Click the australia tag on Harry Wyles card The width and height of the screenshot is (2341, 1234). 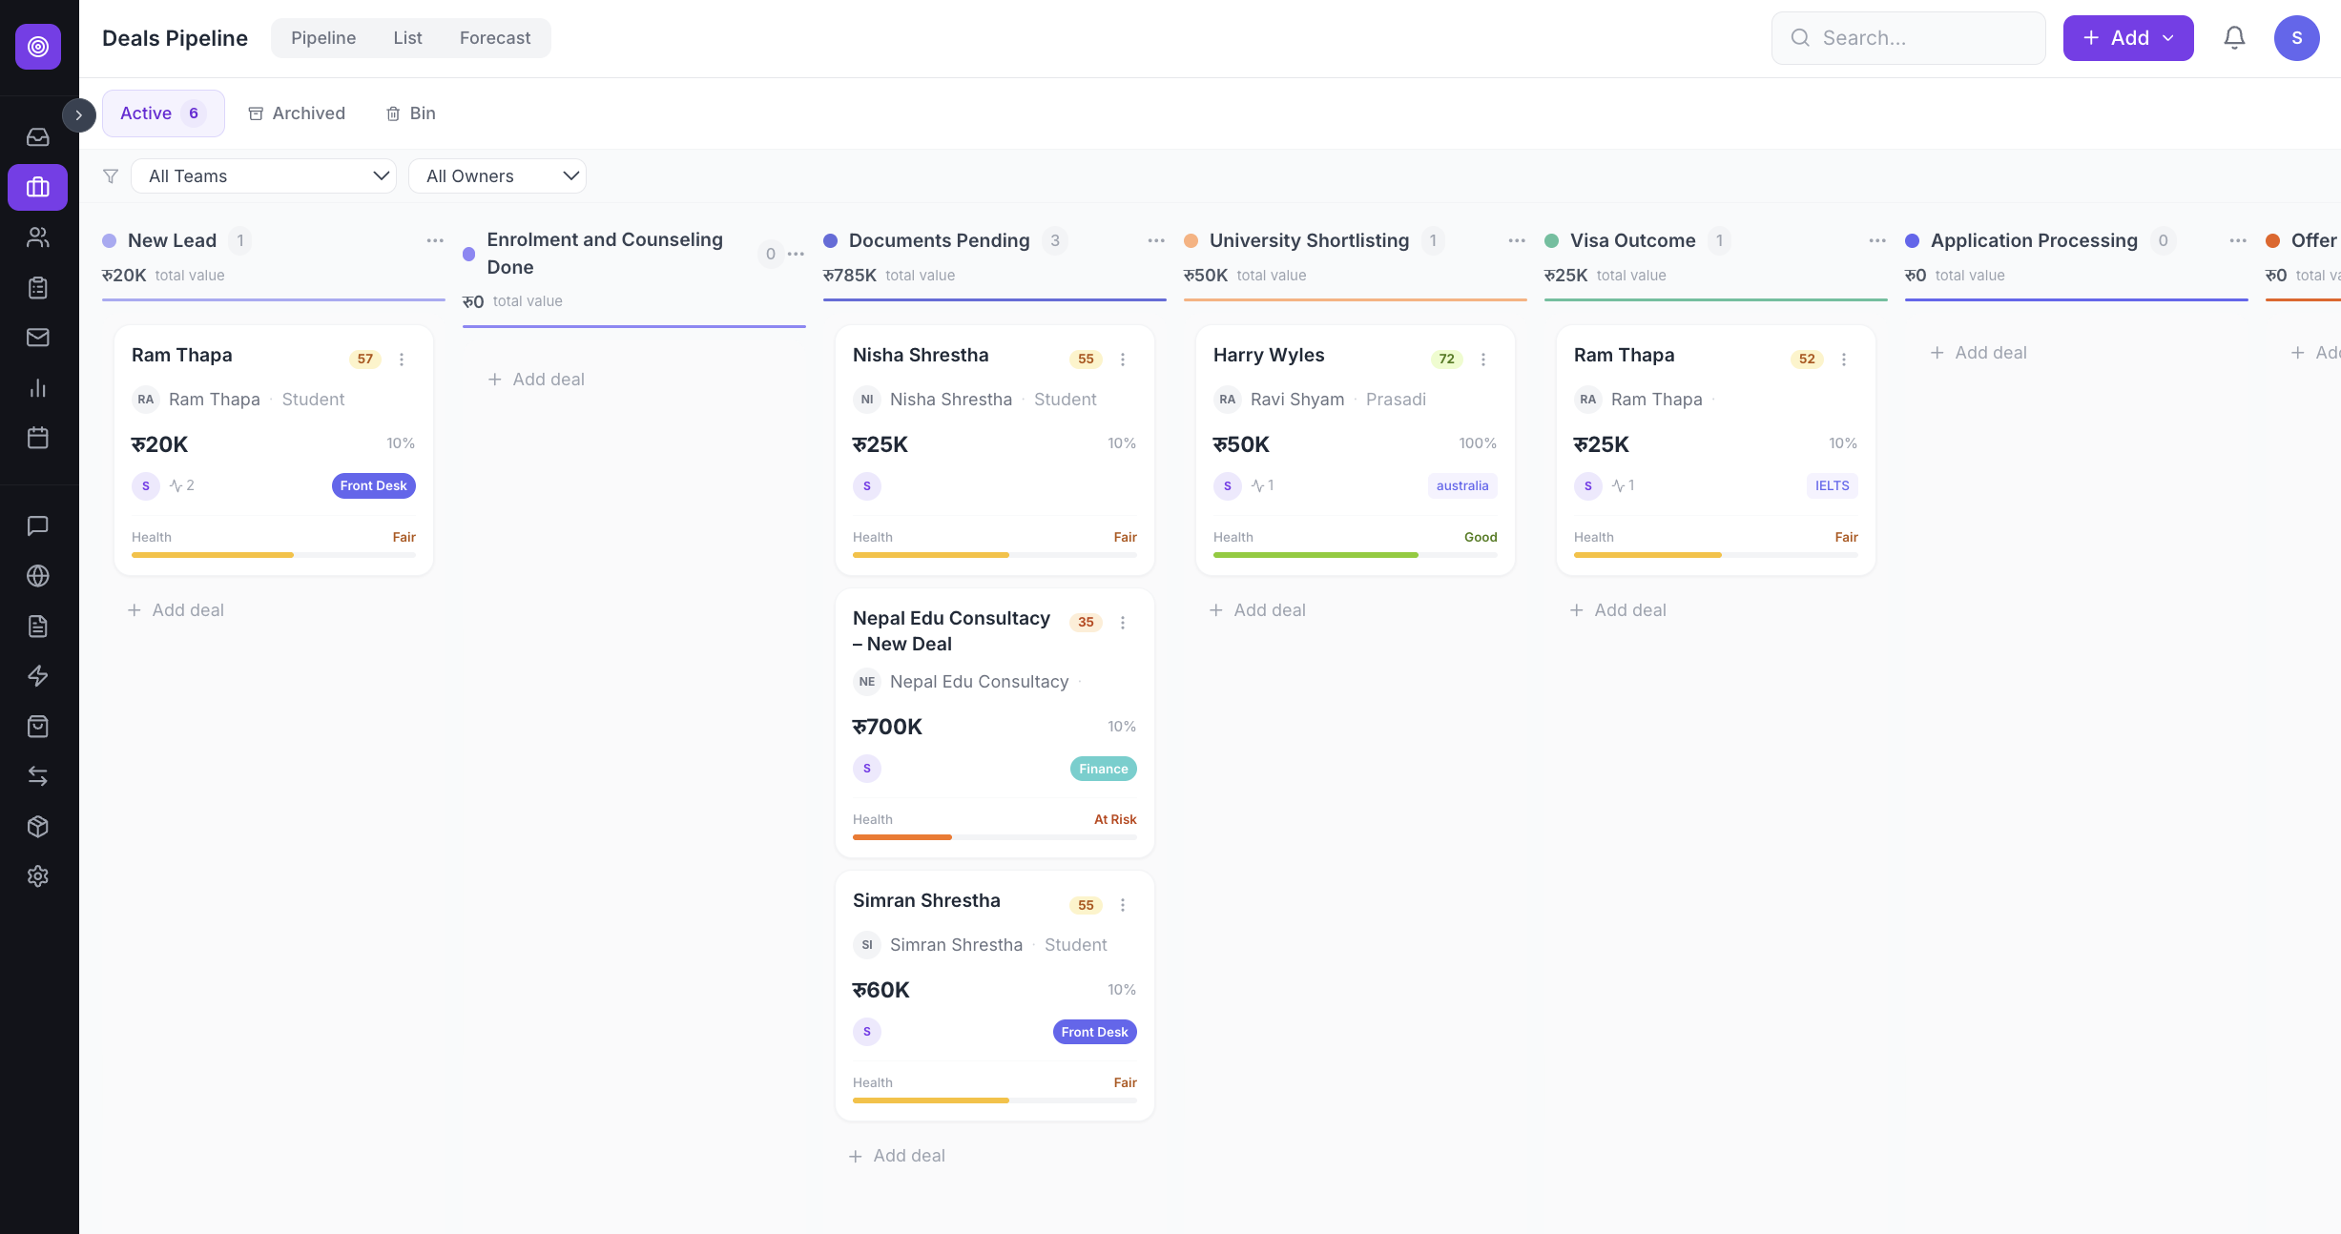point(1462,486)
